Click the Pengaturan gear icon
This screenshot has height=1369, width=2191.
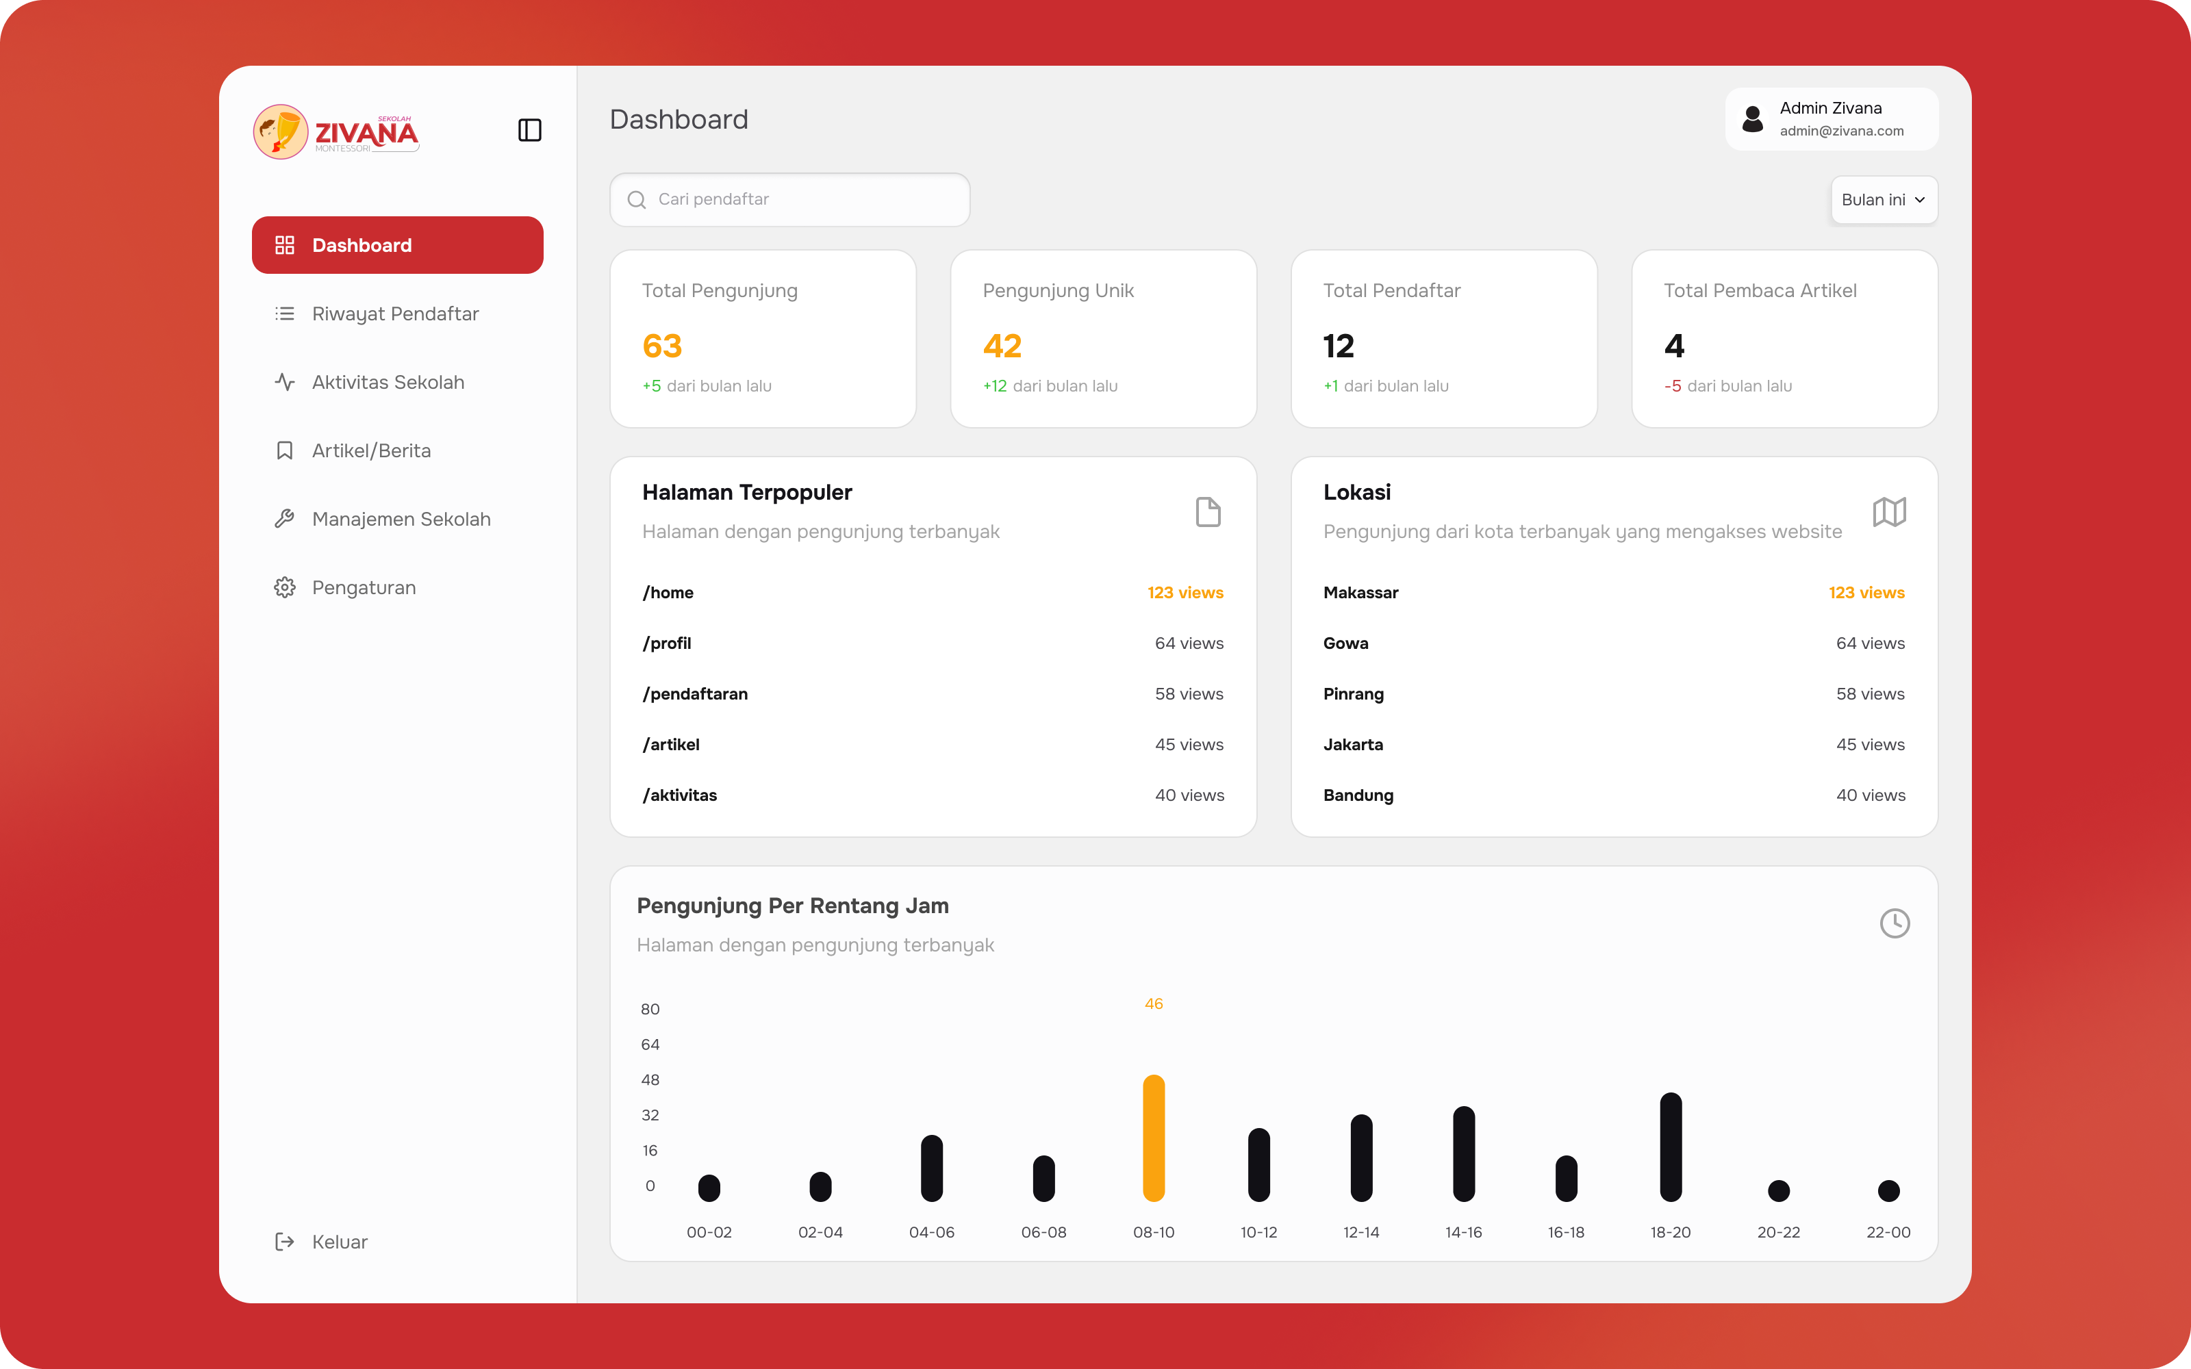pyautogui.click(x=284, y=587)
